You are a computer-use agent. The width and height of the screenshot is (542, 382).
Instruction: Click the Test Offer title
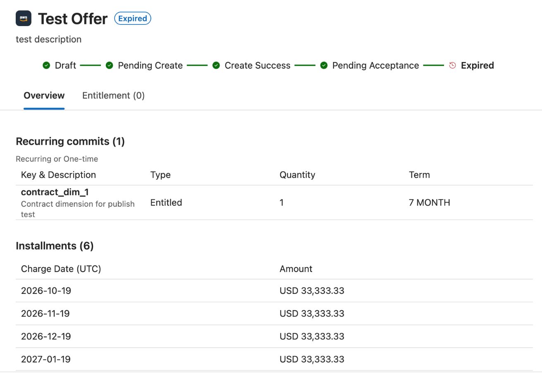pos(73,19)
